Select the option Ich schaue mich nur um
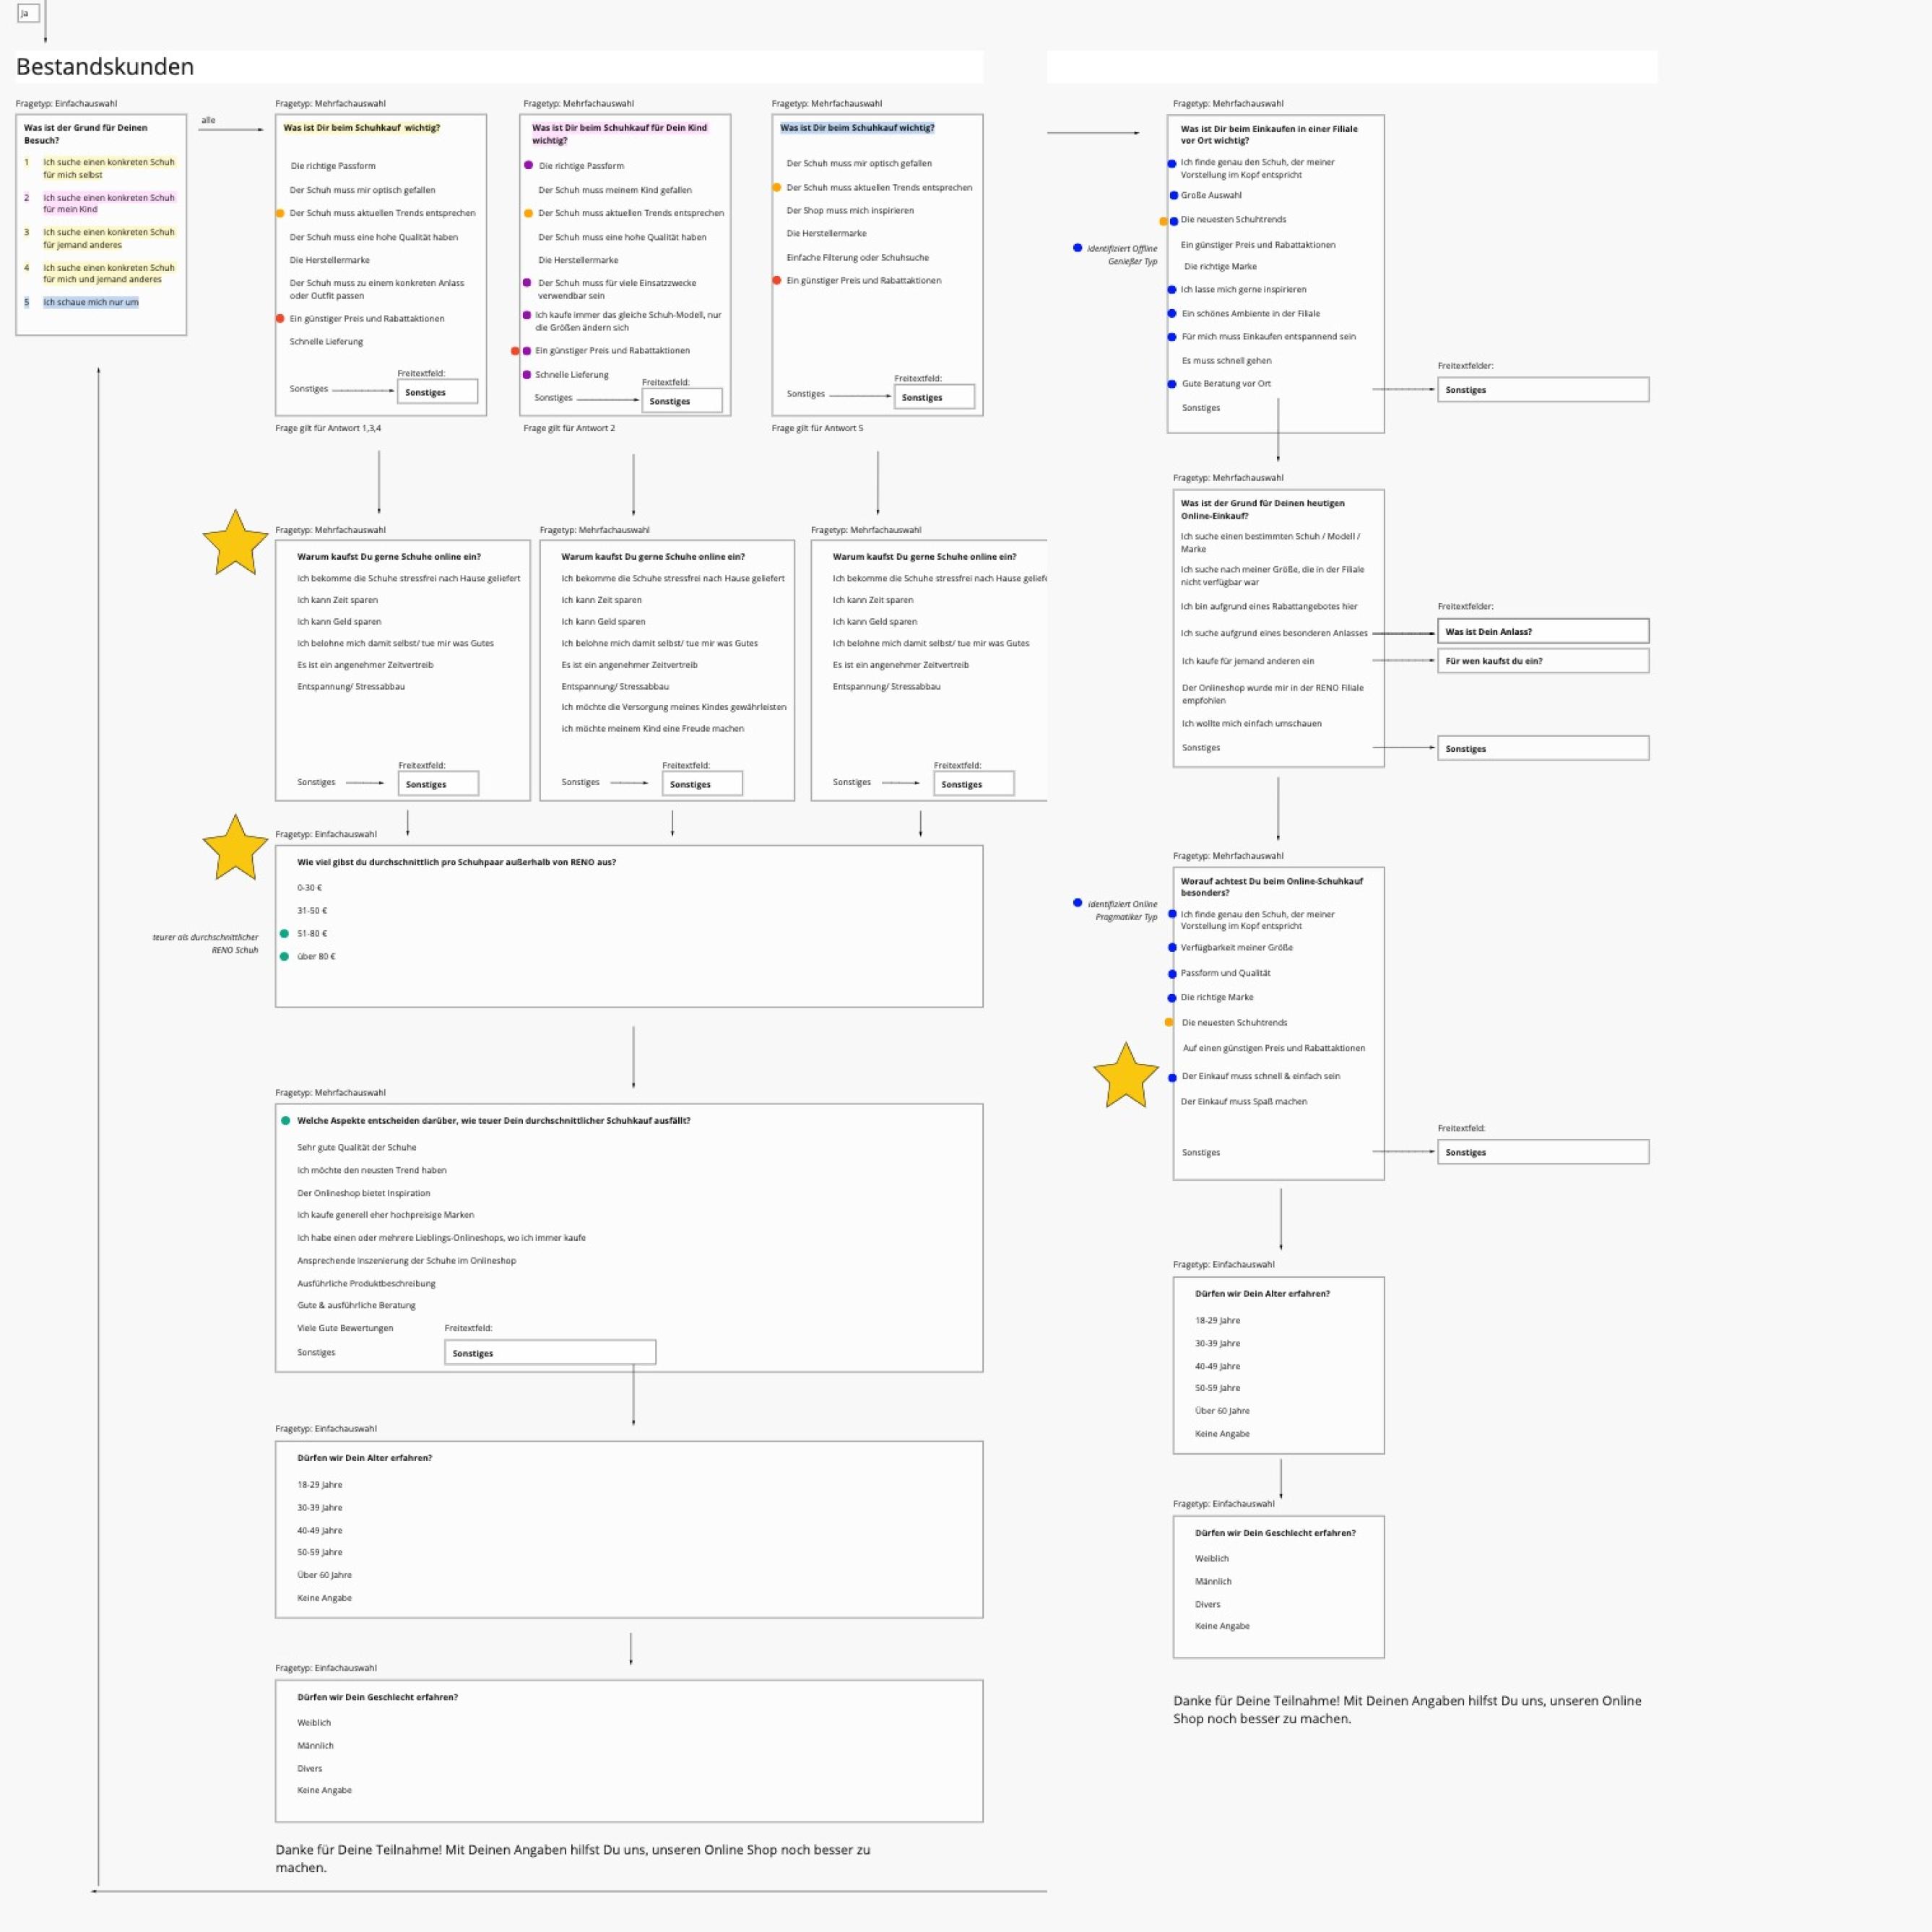Viewport: 1932px width, 1932px height. click(90, 302)
